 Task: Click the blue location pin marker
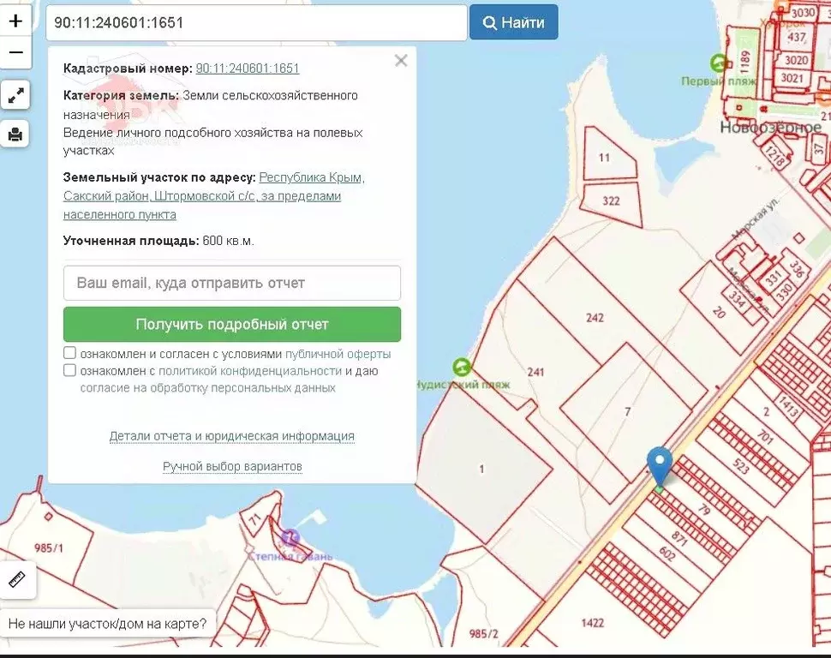(x=660, y=466)
